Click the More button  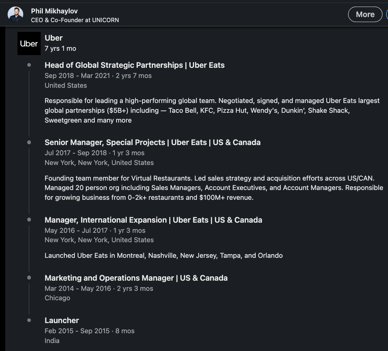click(365, 15)
